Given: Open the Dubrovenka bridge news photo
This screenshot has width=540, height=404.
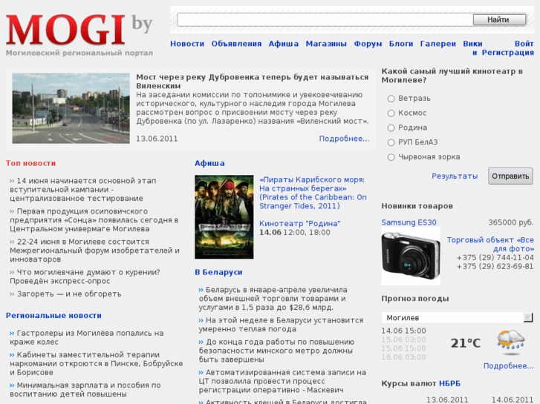Looking at the screenshot, I should click(x=71, y=108).
